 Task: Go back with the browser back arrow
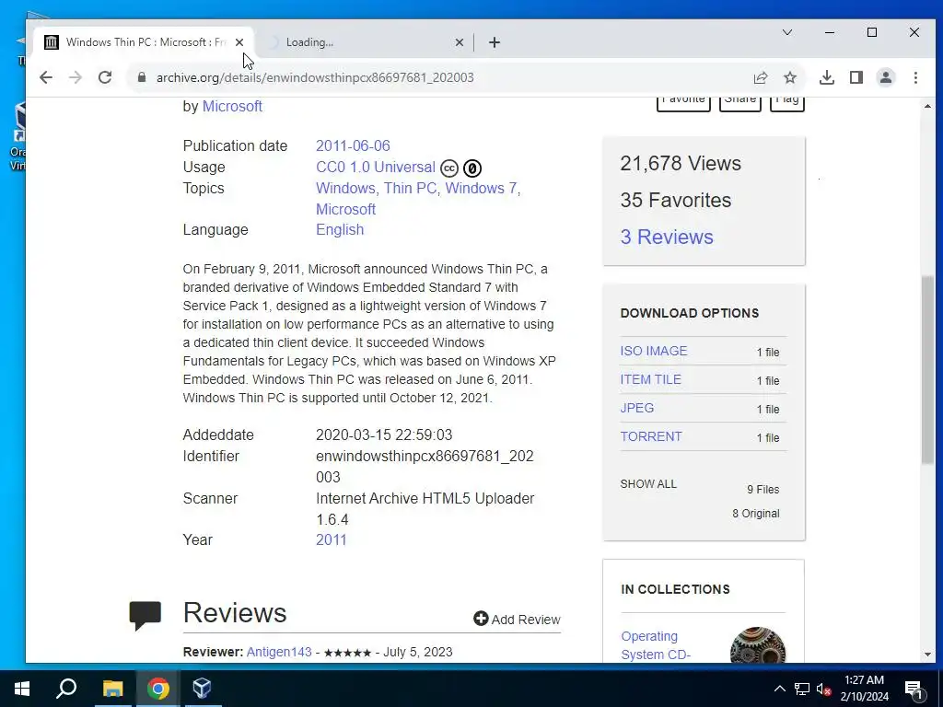point(46,77)
